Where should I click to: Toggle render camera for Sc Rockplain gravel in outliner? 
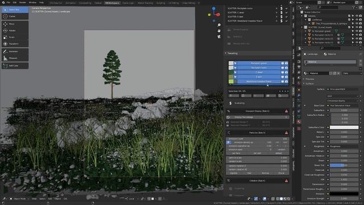coord(360,31)
